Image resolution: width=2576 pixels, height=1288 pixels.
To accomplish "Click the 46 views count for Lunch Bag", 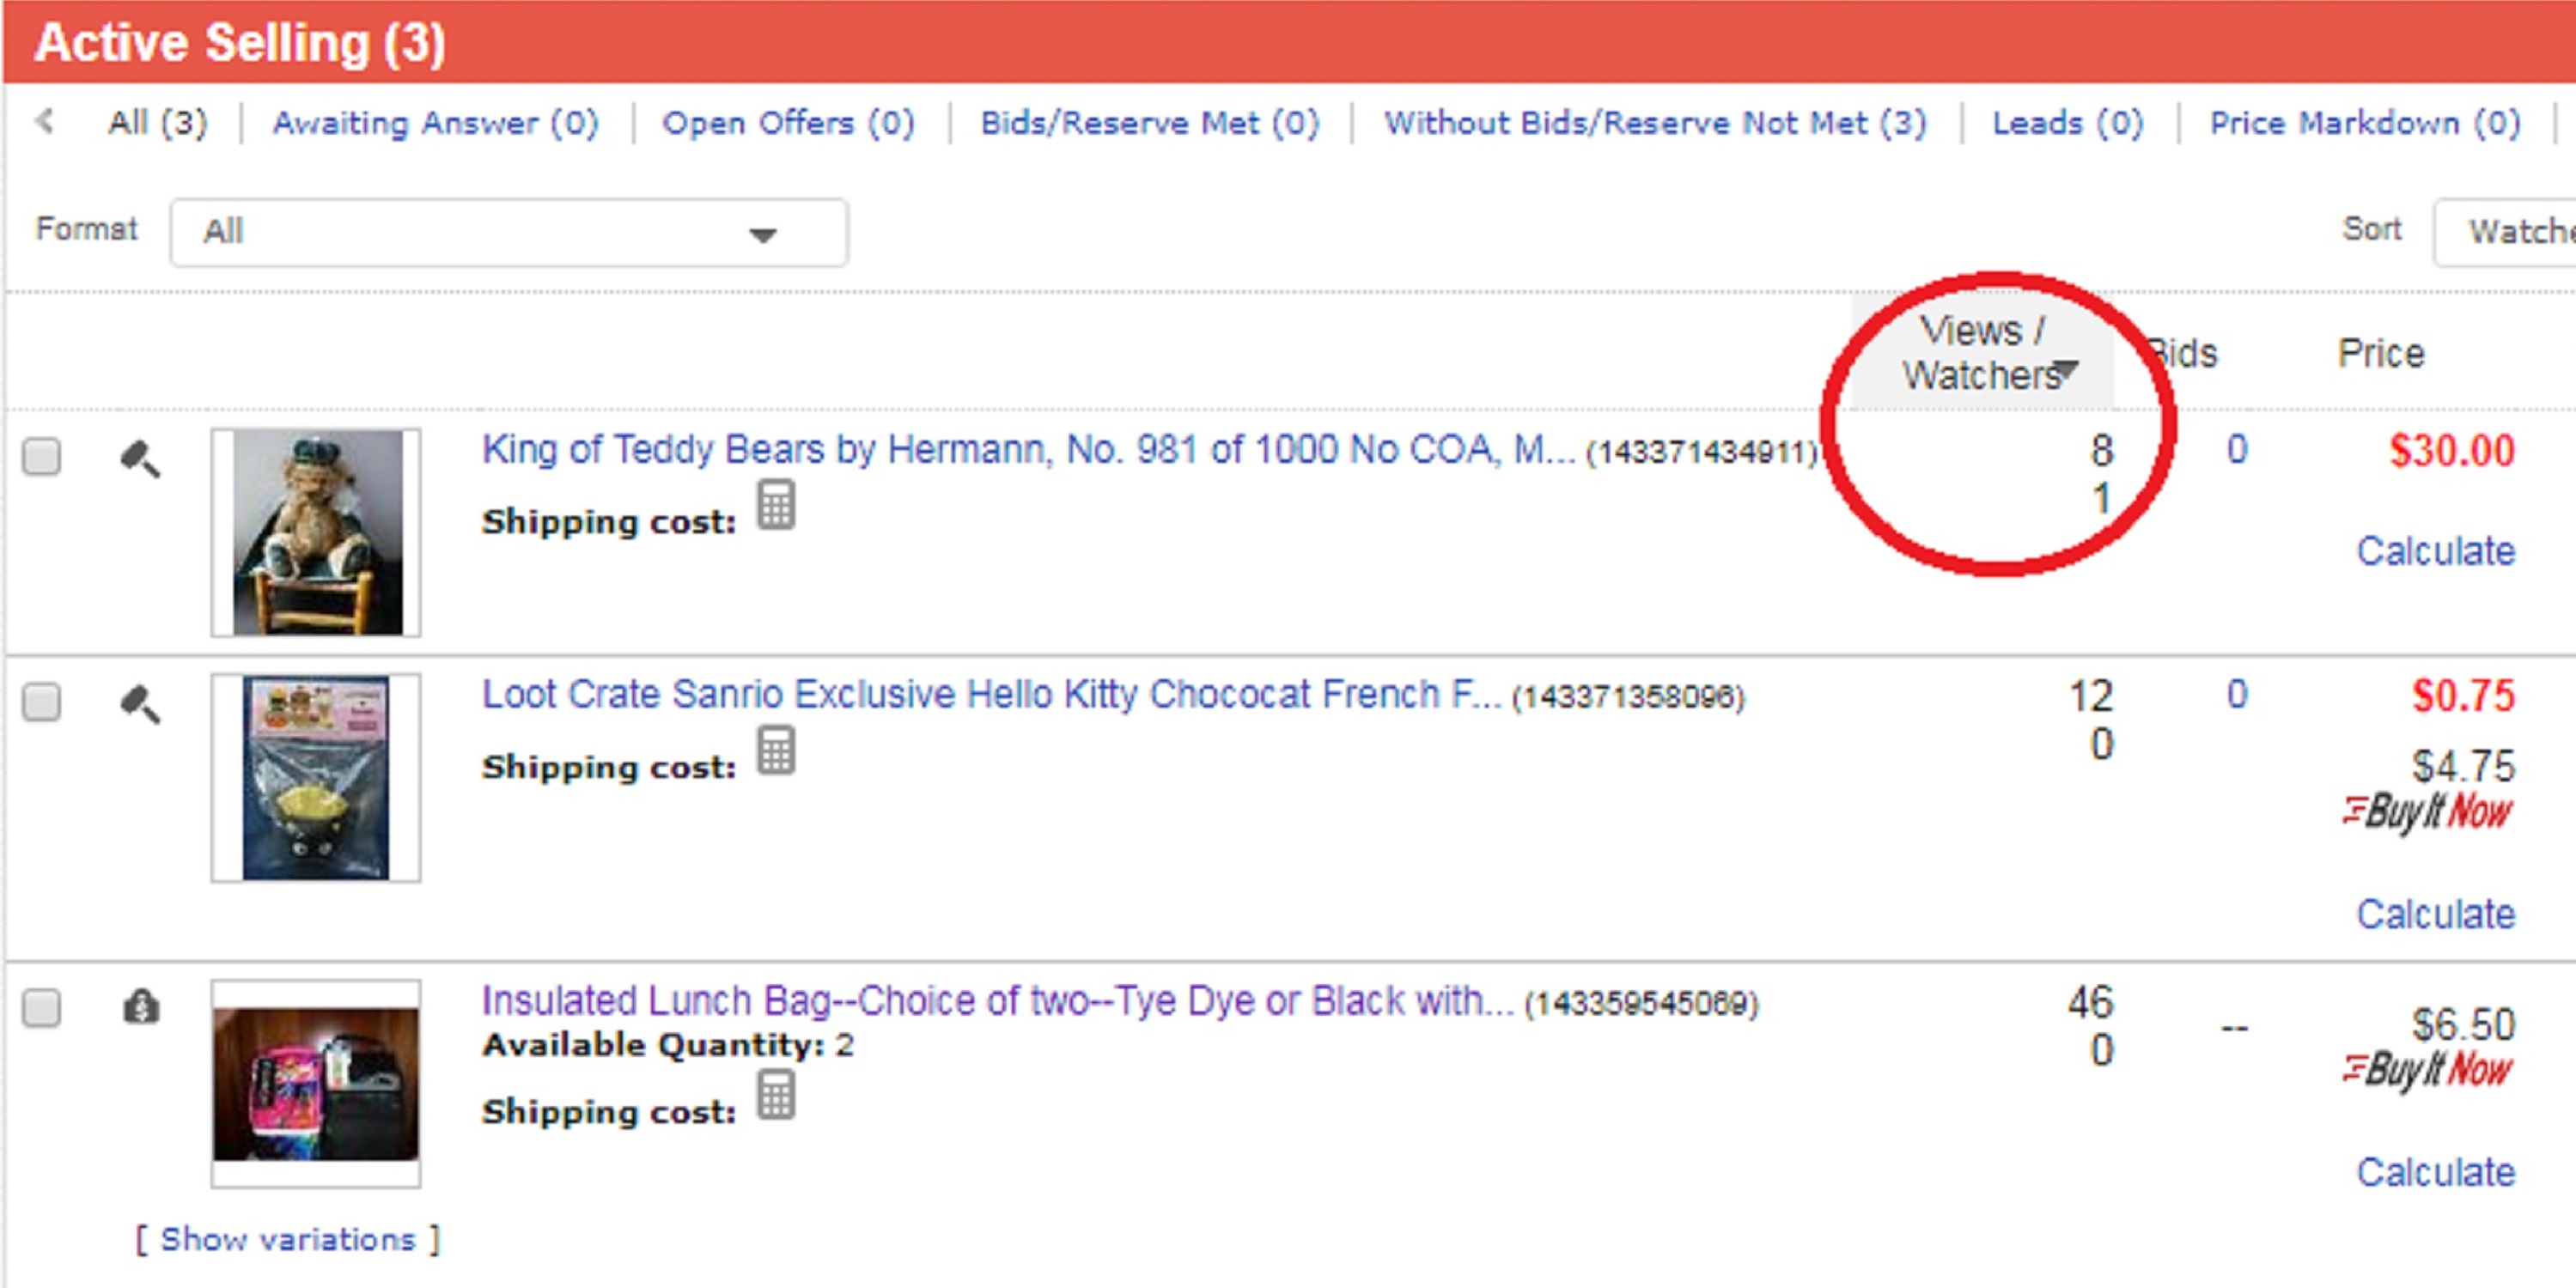I will [x=2091, y=1002].
